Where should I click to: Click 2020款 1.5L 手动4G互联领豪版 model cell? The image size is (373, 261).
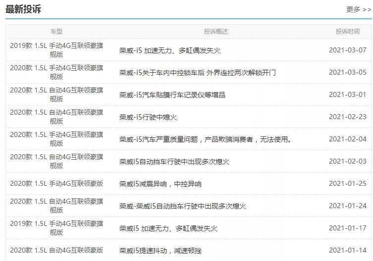[56, 183]
